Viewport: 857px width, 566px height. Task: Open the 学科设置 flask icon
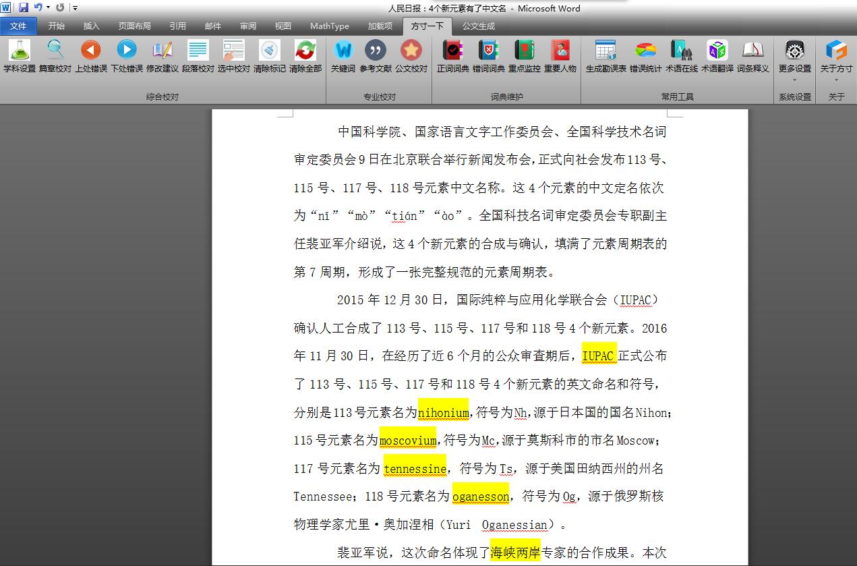(x=20, y=51)
